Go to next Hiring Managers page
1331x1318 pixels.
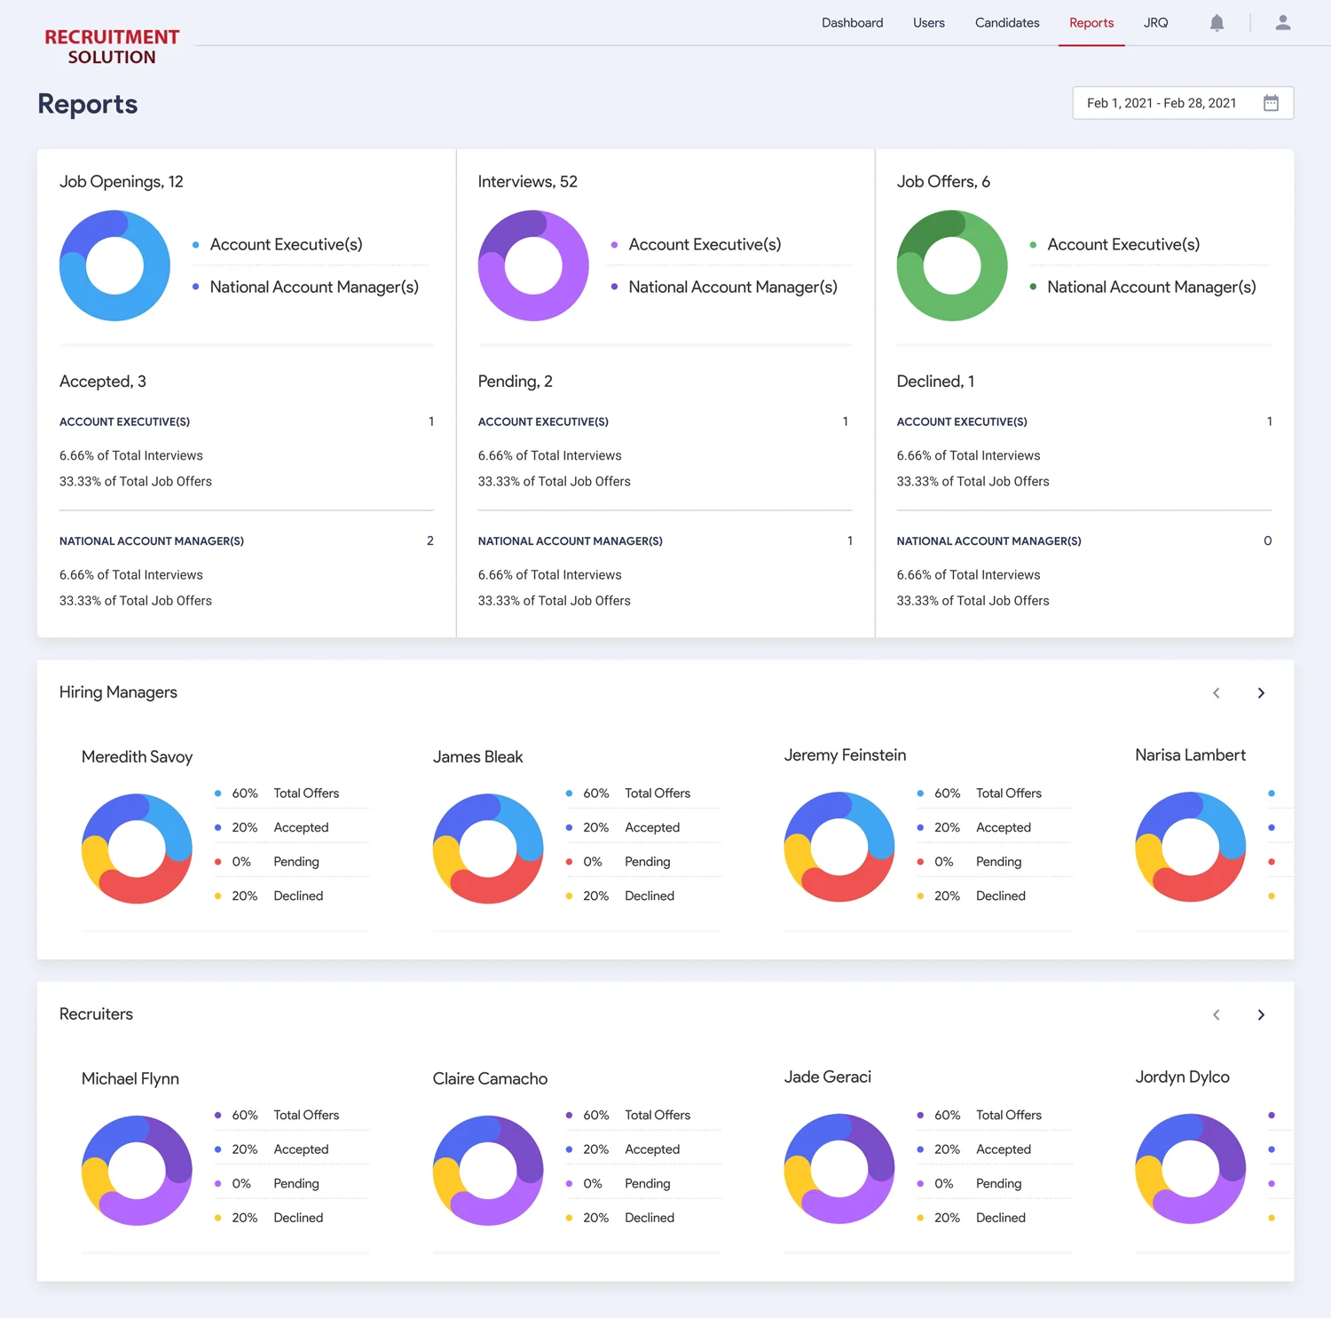click(x=1261, y=693)
